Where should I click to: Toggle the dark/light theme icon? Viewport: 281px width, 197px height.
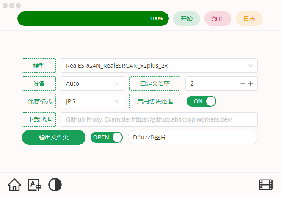click(55, 185)
